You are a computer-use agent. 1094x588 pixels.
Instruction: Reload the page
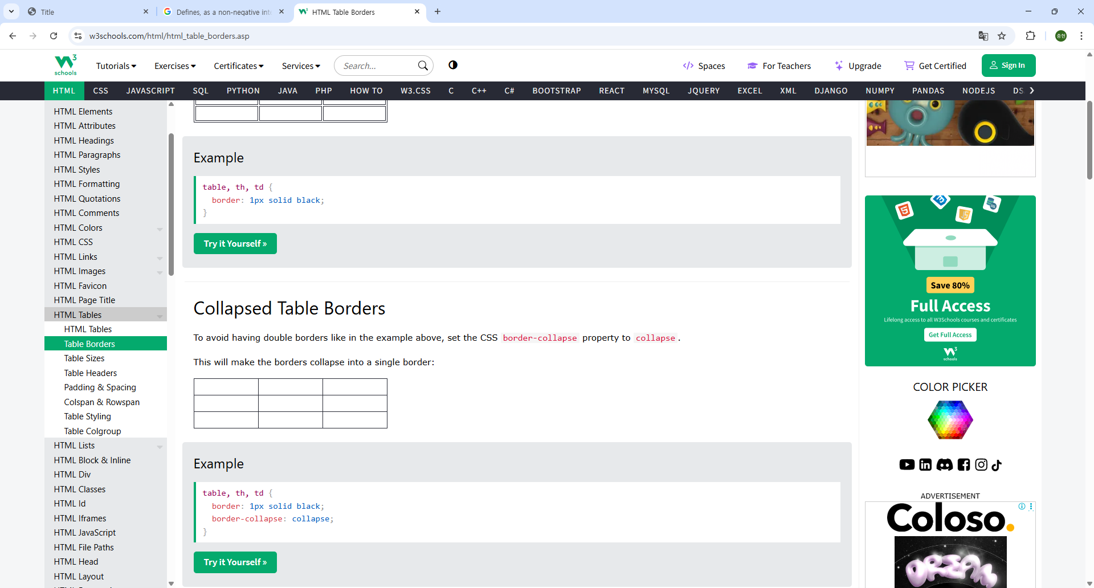[54, 36]
